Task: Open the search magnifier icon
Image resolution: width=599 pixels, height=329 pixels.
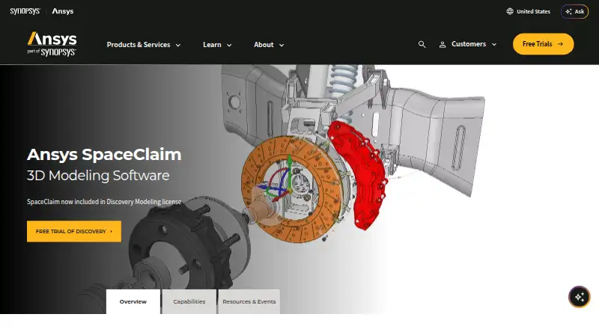Action: coord(422,44)
